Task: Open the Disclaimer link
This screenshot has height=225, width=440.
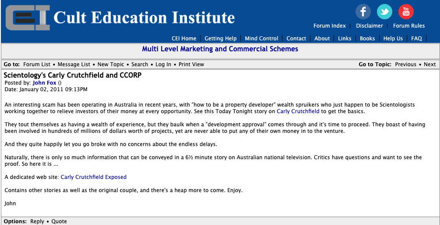Action: click(369, 26)
